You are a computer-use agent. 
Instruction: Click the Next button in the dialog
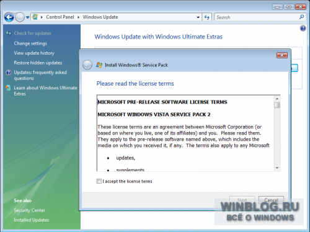click(x=242, y=200)
